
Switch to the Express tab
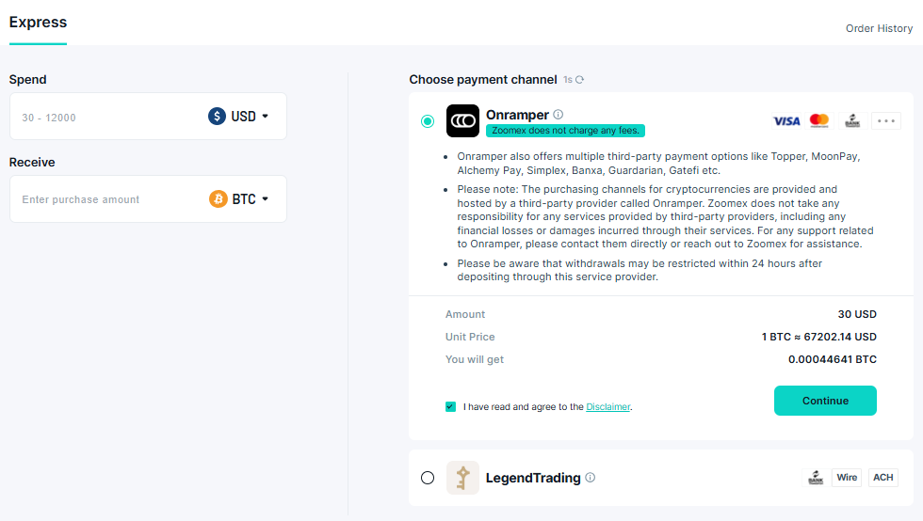click(x=39, y=23)
